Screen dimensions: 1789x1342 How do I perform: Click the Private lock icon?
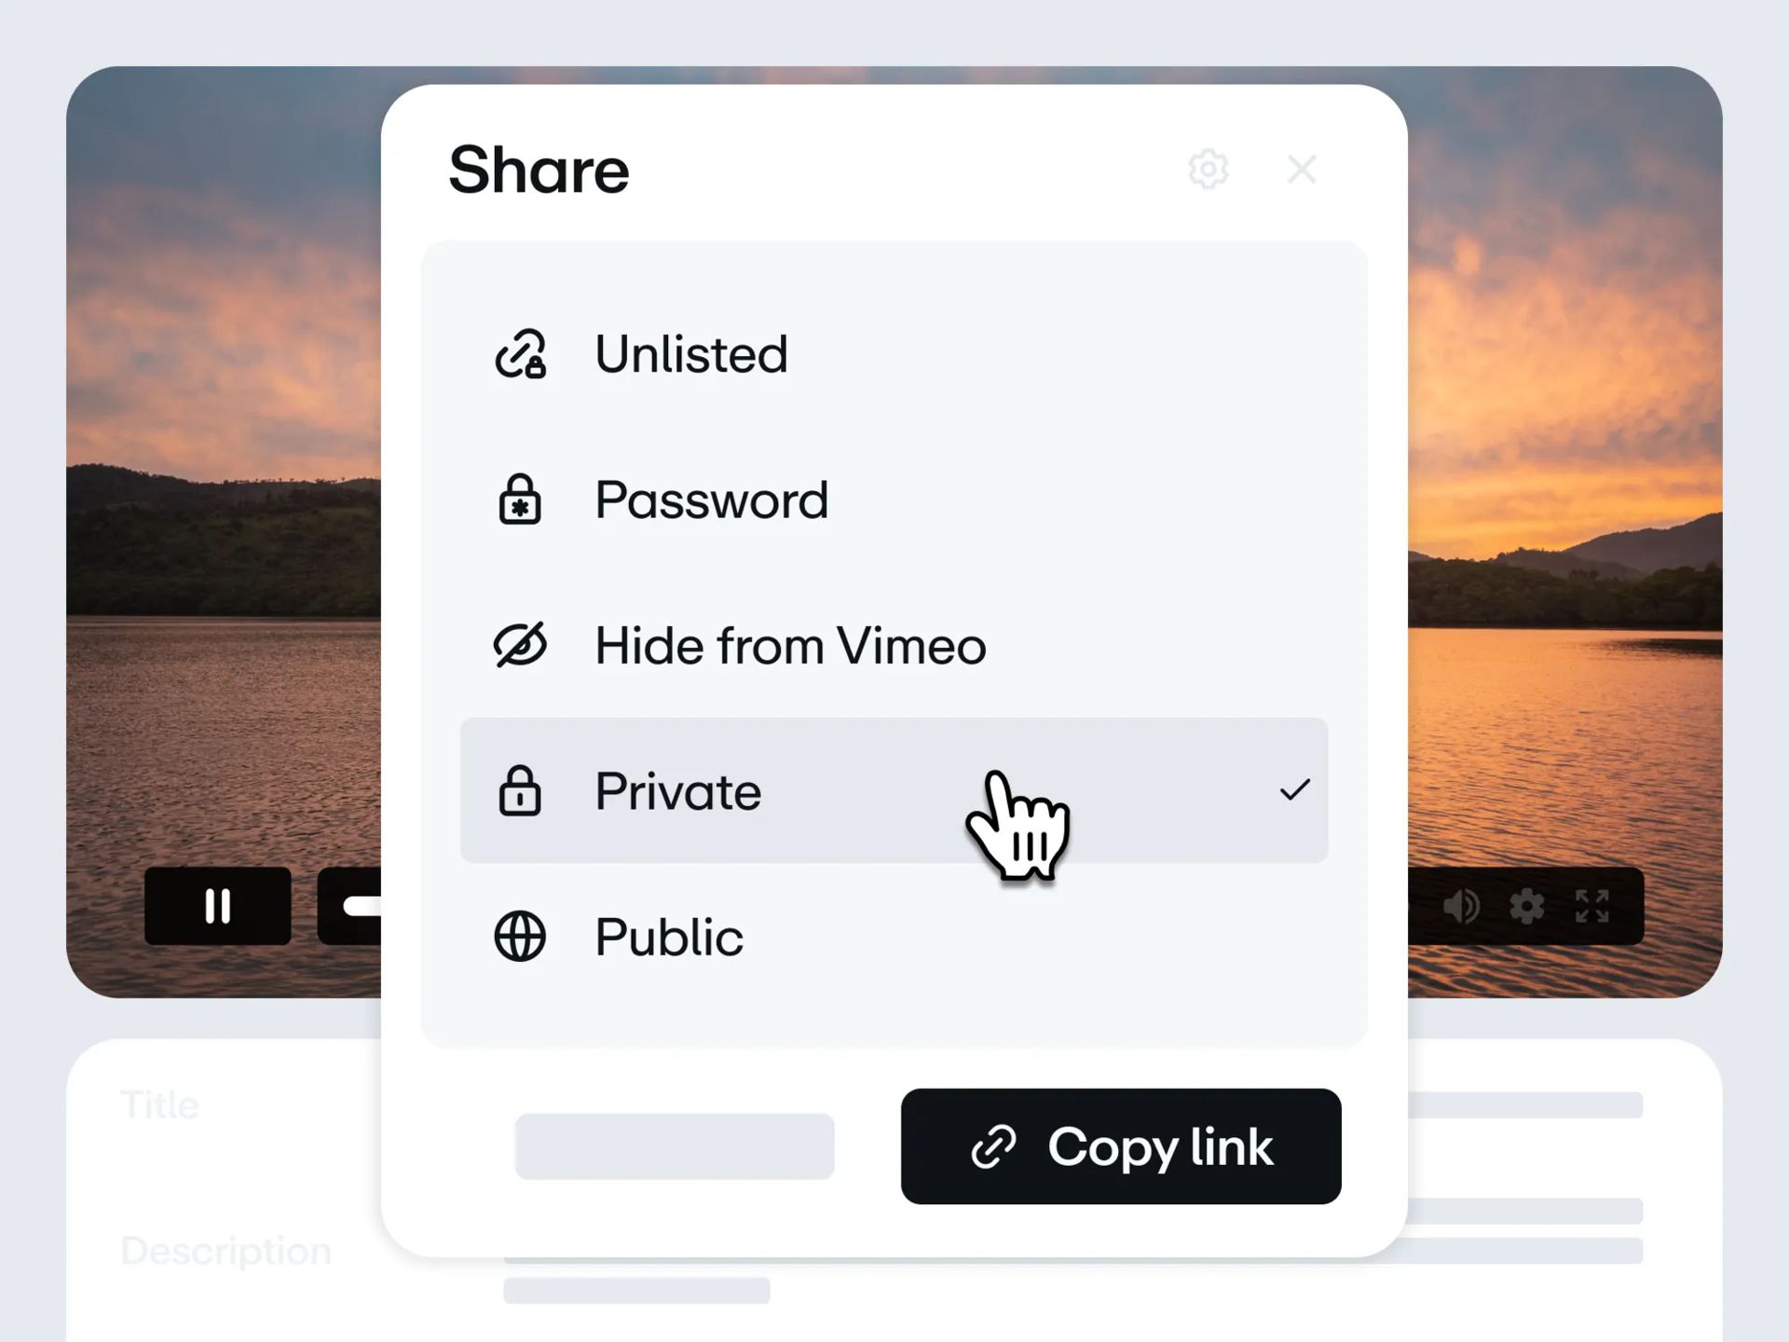[x=520, y=791]
